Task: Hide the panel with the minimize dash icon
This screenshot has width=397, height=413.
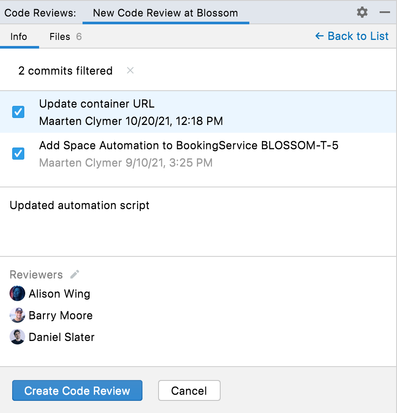Action: click(384, 12)
